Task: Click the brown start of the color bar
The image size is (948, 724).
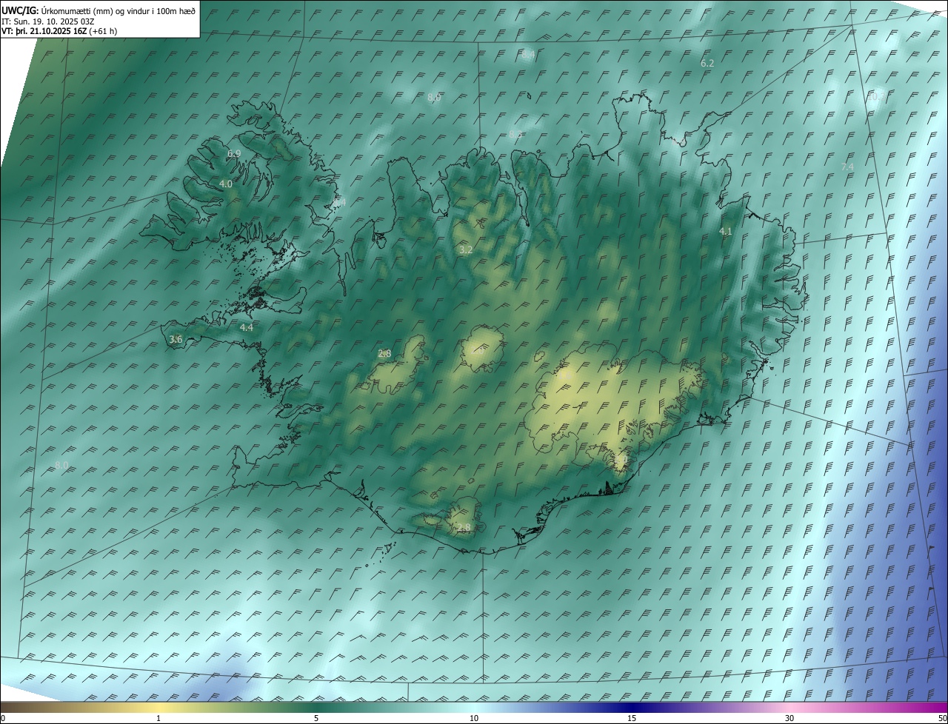Action: pos(15,707)
